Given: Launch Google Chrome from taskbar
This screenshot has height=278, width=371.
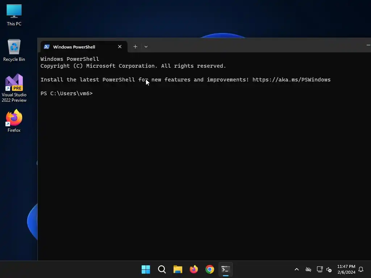Looking at the screenshot, I should click(x=210, y=269).
